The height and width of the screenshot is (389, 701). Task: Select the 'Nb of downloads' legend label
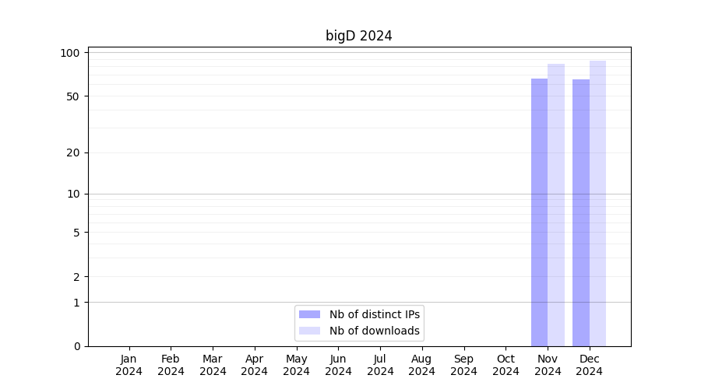pyautogui.click(x=375, y=331)
